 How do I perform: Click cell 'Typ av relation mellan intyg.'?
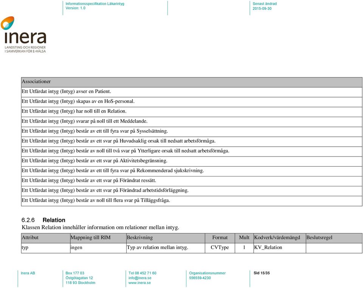coord(166,248)
